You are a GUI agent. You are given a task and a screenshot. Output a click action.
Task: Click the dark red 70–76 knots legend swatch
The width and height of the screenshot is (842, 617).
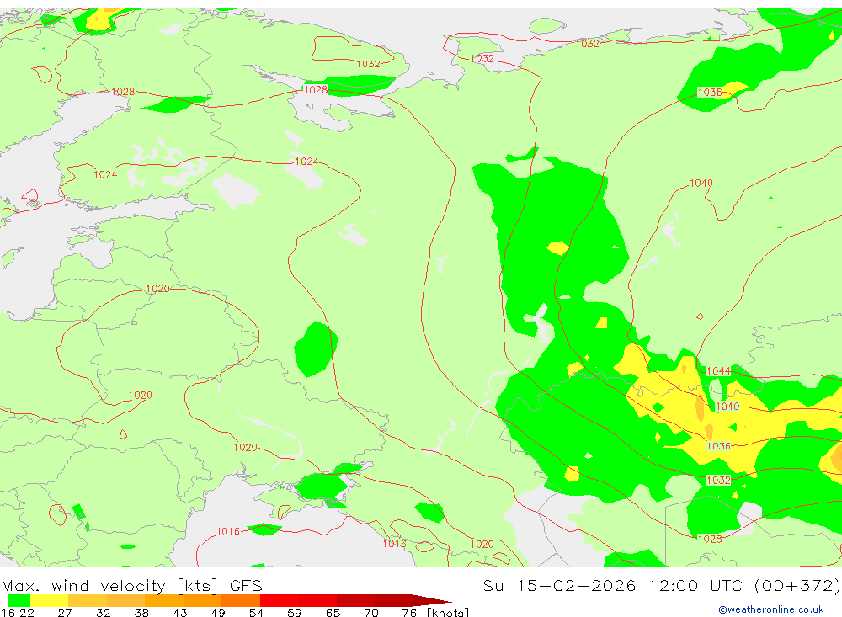(x=394, y=600)
